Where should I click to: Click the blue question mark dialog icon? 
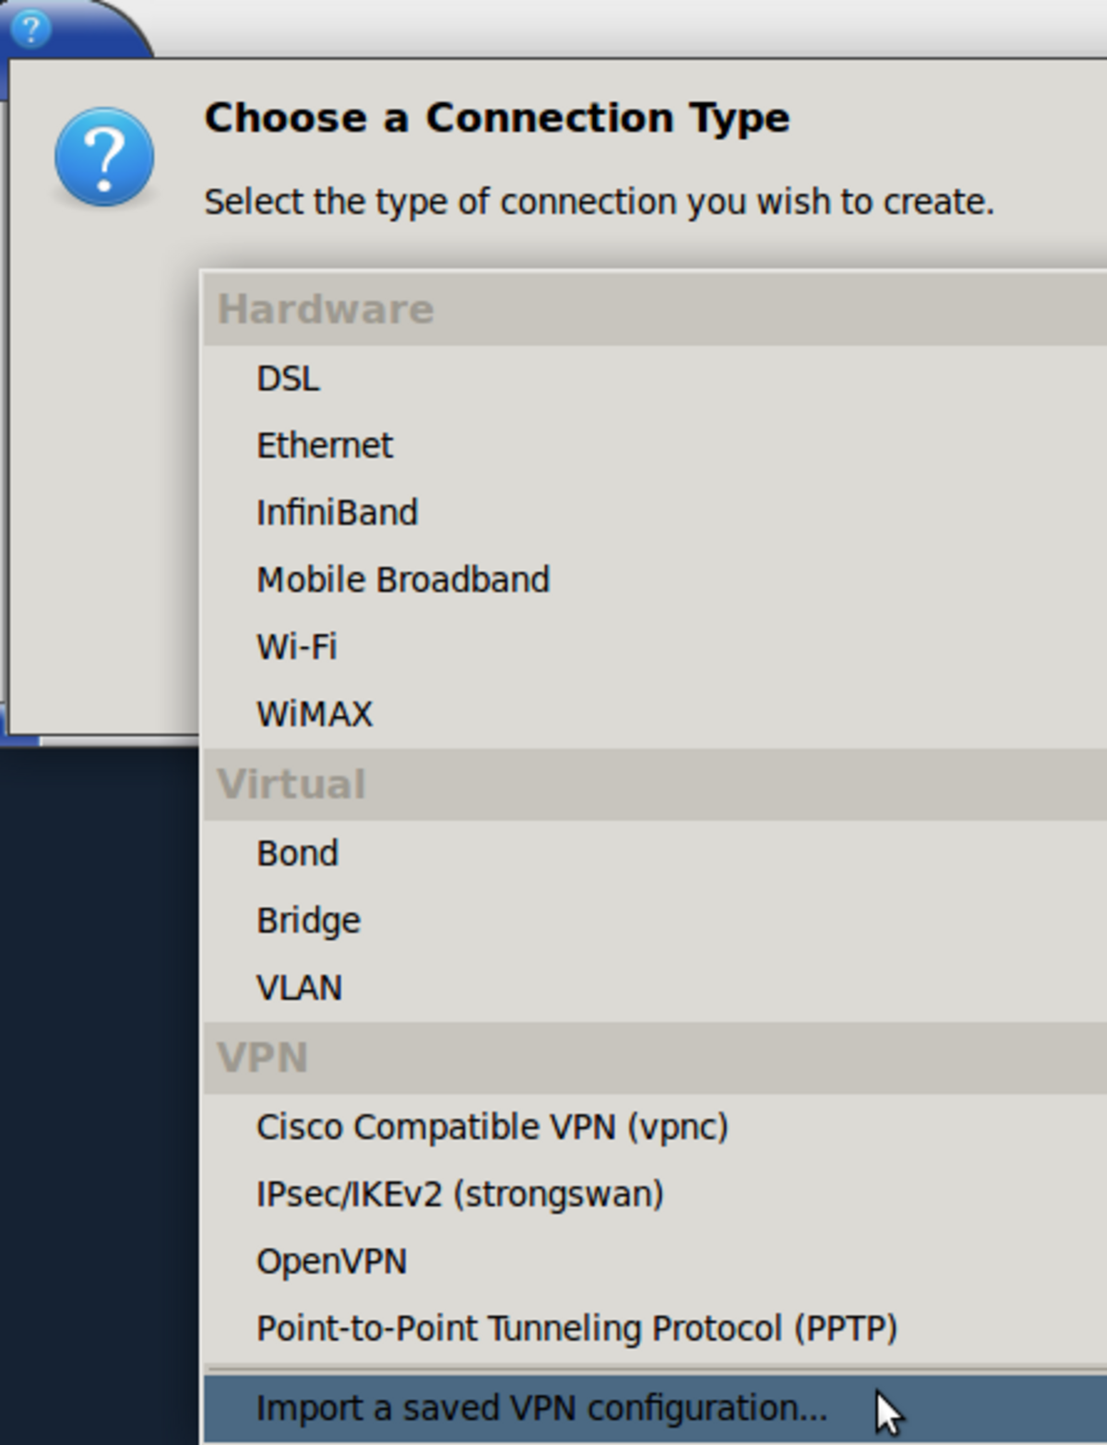104,157
